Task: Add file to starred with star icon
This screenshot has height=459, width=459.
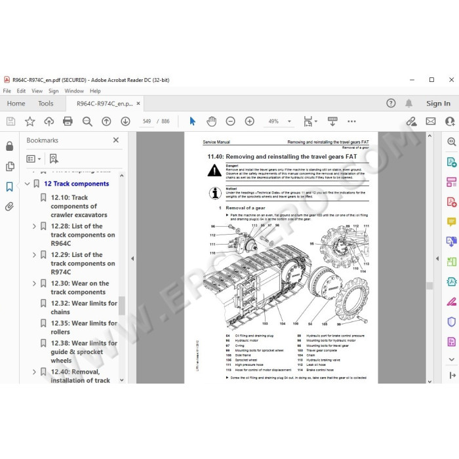Action: (x=30, y=121)
